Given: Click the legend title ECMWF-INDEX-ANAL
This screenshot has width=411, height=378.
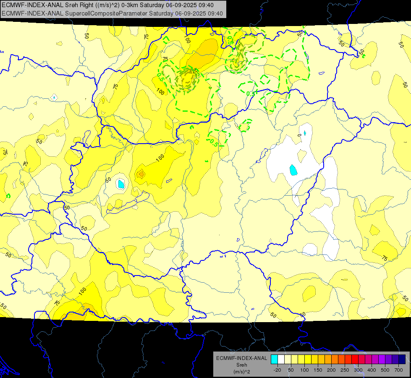Looking at the screenshot, I should [242, 358].
